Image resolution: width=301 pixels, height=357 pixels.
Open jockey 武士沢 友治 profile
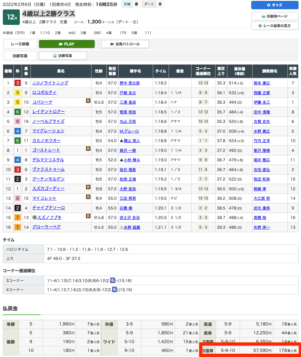(130, 218)
